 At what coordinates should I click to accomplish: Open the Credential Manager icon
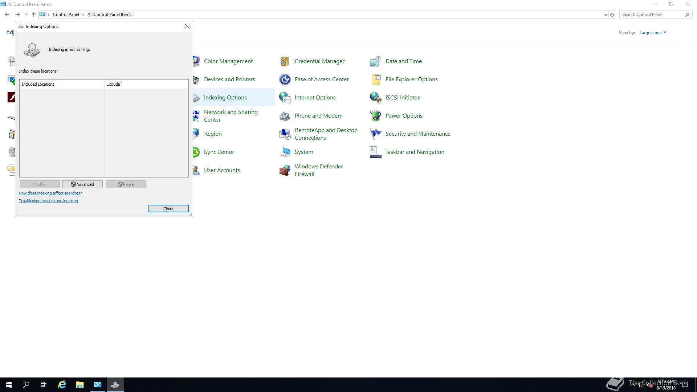(285, 61)
